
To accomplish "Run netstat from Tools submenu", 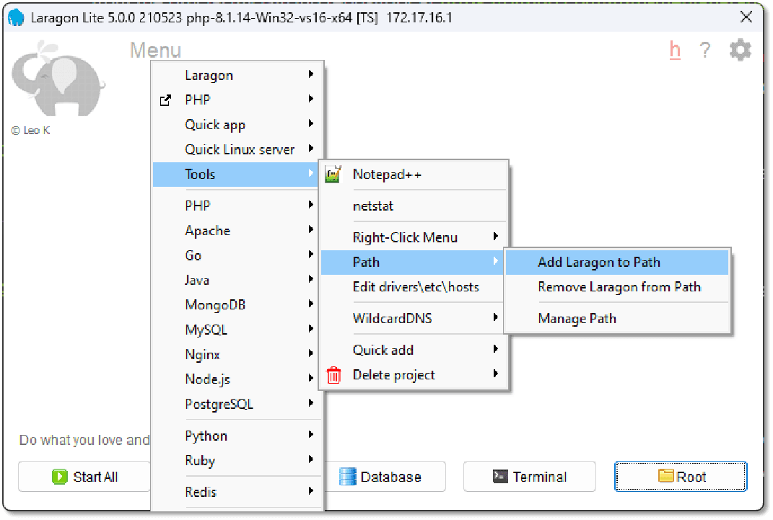I will 414,206.
